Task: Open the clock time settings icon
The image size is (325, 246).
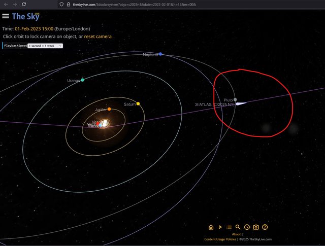Action: coord(247,227)
